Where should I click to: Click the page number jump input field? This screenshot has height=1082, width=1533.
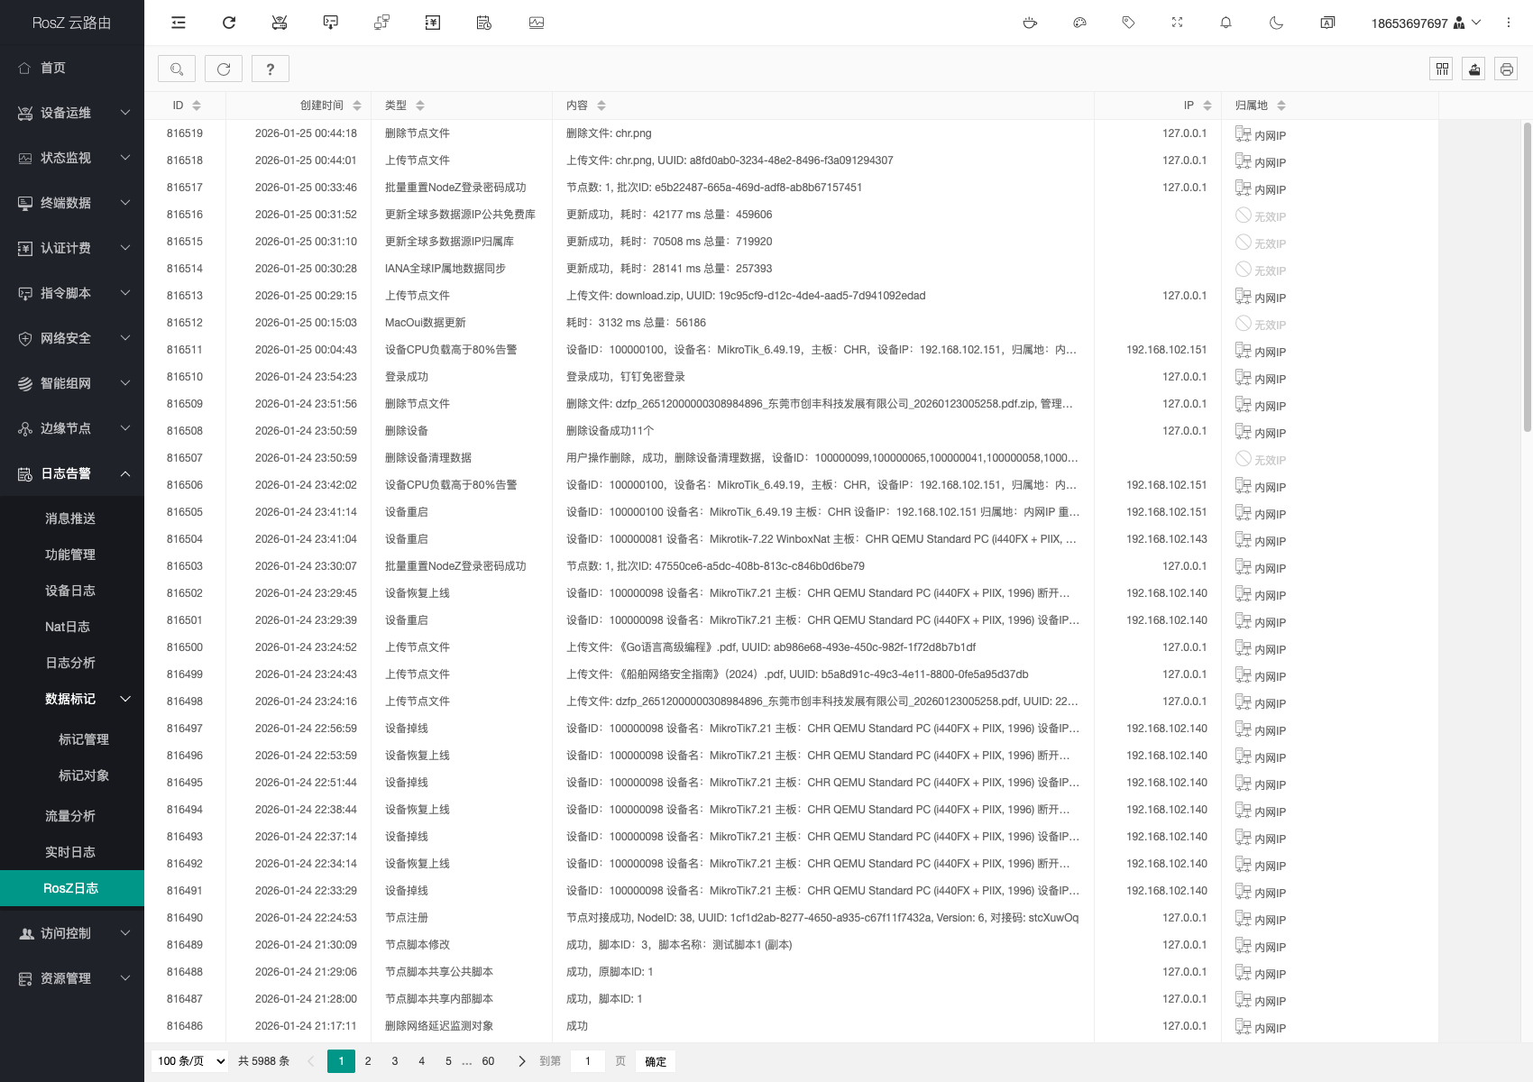coord(588,1061)
